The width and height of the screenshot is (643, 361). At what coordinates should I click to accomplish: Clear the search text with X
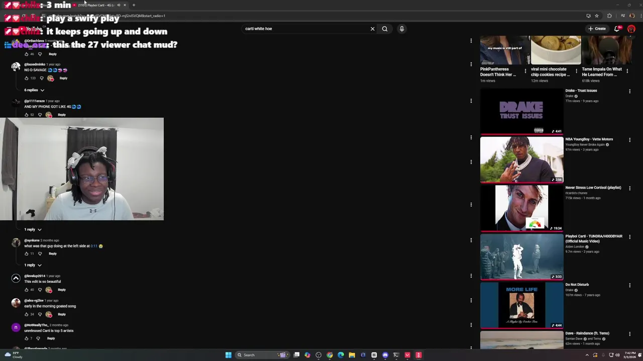coord(372,29)
